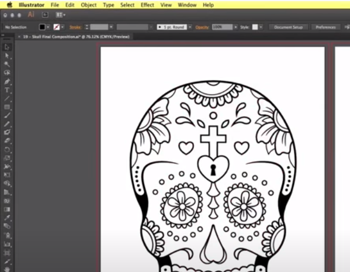Viewport: 350px width, 272px height.
Task: Open the variable width profile dropdown
Action: coord(151,27)
